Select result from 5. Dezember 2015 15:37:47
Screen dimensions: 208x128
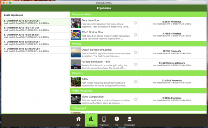click(36, 29)
